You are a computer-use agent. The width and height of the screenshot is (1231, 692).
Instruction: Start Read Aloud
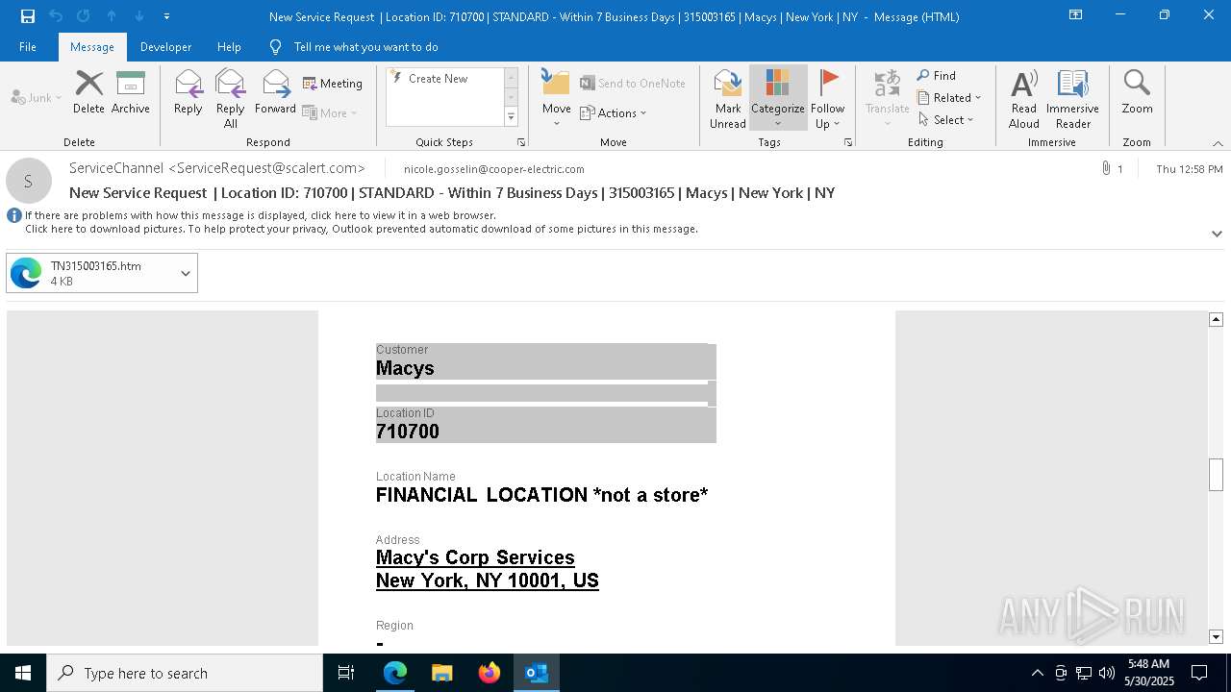tap(1024, 99)
